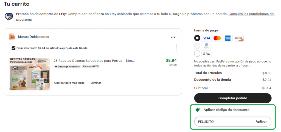This screenshot has width=281, height=132.
Task: Click the Discover card logo
Action: pyautogui.click(x=239, y=38)
